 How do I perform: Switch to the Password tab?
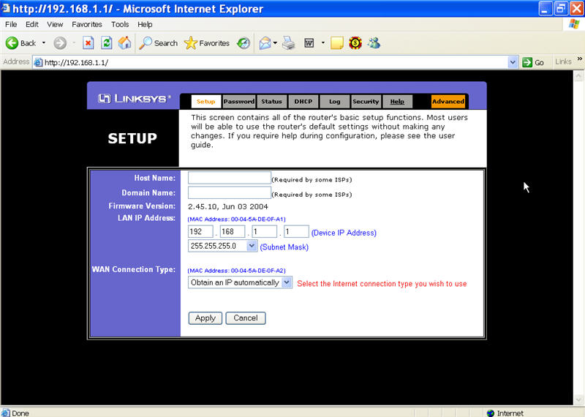(239, 101)
